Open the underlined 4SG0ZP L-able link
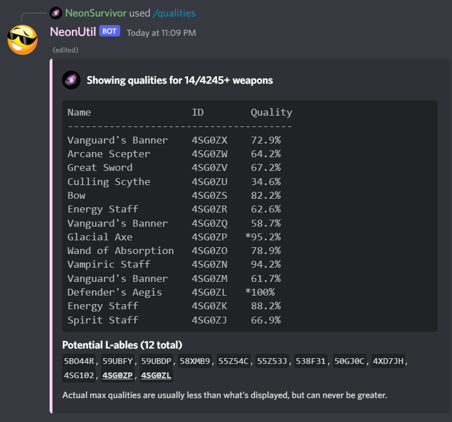This screenshot has width=452, height=422. pyautogui.click(x=119, y=375)
